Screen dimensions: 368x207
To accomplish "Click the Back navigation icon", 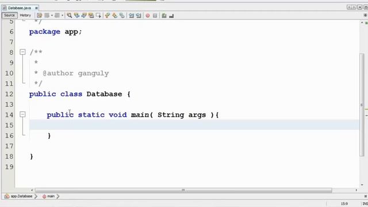I will (47, 16).
